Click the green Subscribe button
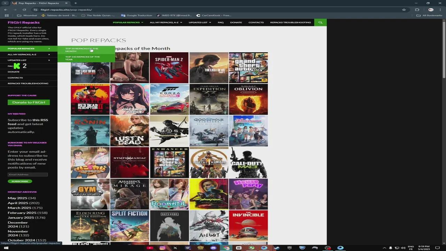The image size is (446, 251). [x=20, y=181]
